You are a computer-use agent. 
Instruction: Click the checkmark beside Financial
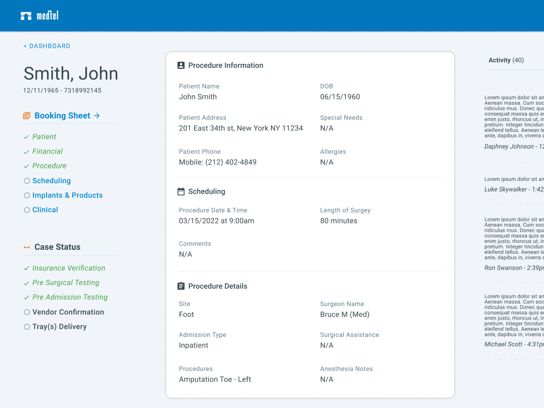pyautogui.click(x=26, y=151)
